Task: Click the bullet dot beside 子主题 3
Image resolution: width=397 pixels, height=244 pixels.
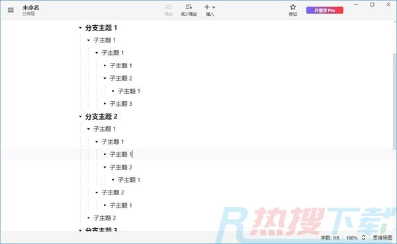Action: [105, 104]
